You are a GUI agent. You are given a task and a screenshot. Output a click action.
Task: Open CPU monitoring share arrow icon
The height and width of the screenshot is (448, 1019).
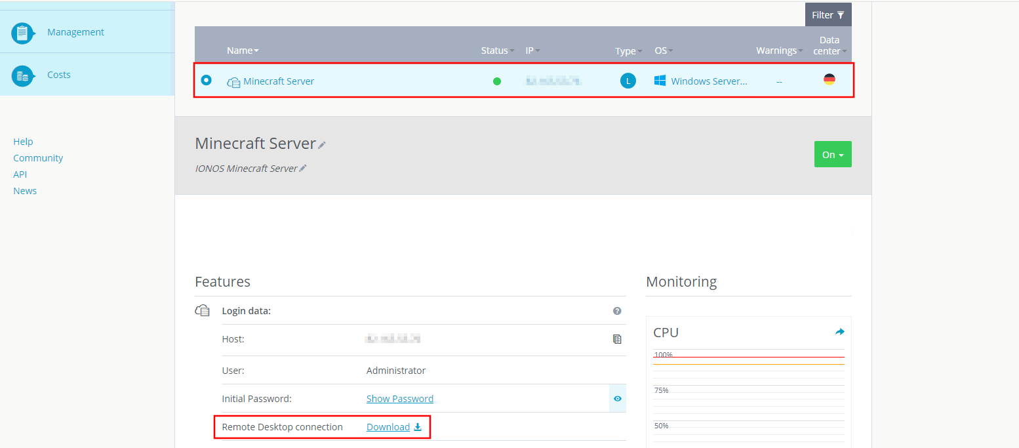[x=839, y=332]
